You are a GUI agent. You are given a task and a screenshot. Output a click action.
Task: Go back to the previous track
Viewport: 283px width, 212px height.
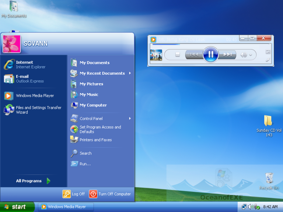194,55
